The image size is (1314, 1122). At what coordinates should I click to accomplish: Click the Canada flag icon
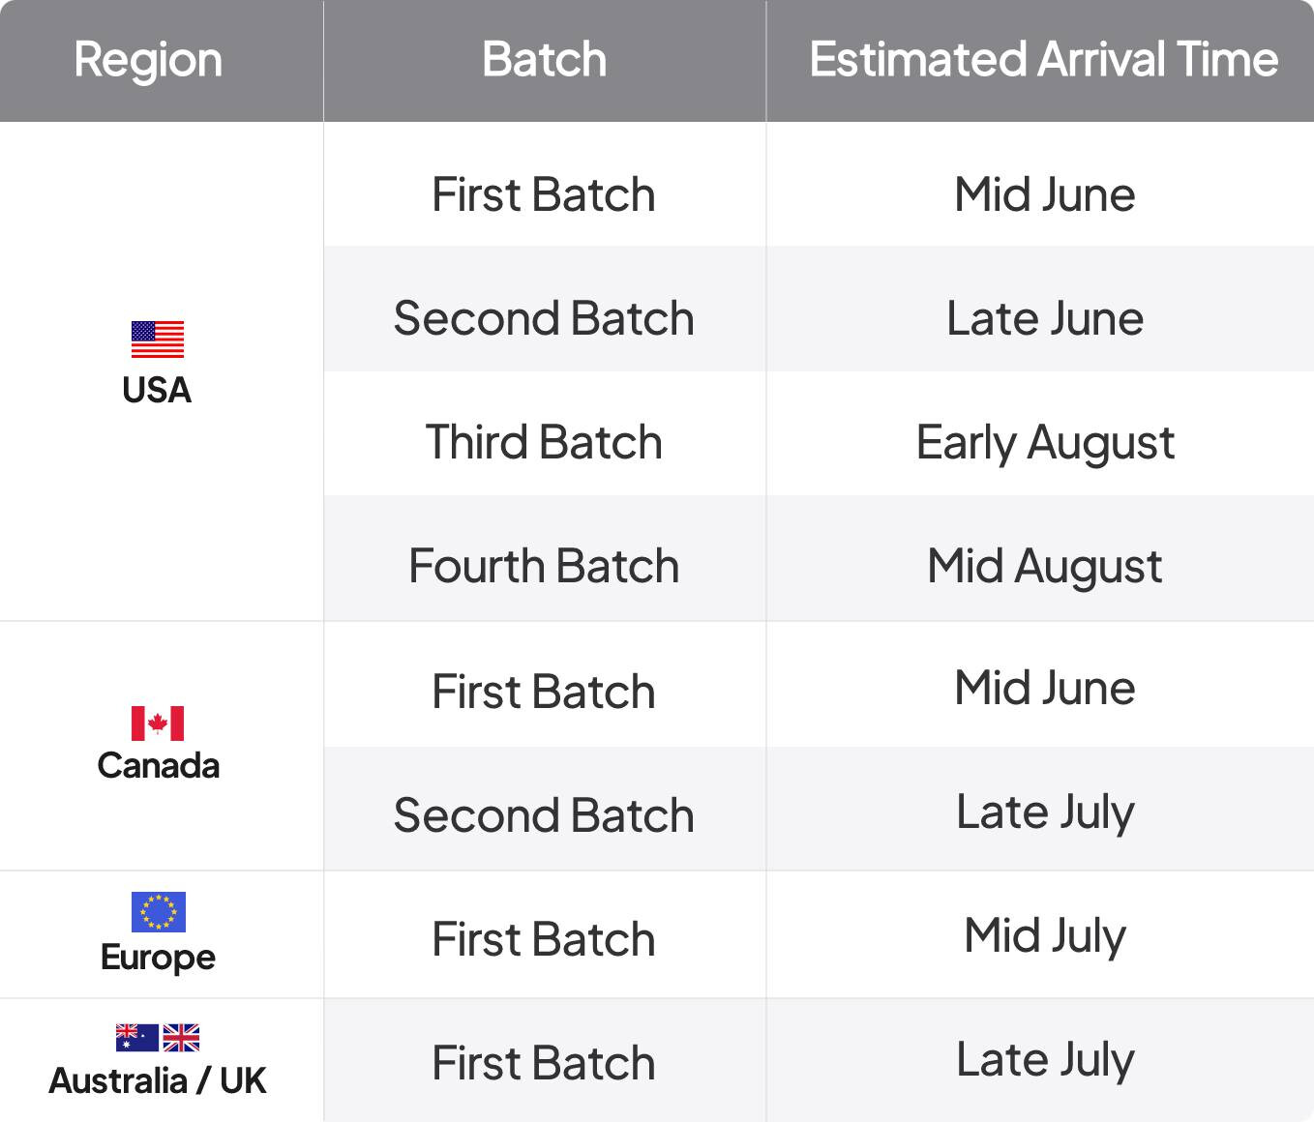tap(158, 723)
